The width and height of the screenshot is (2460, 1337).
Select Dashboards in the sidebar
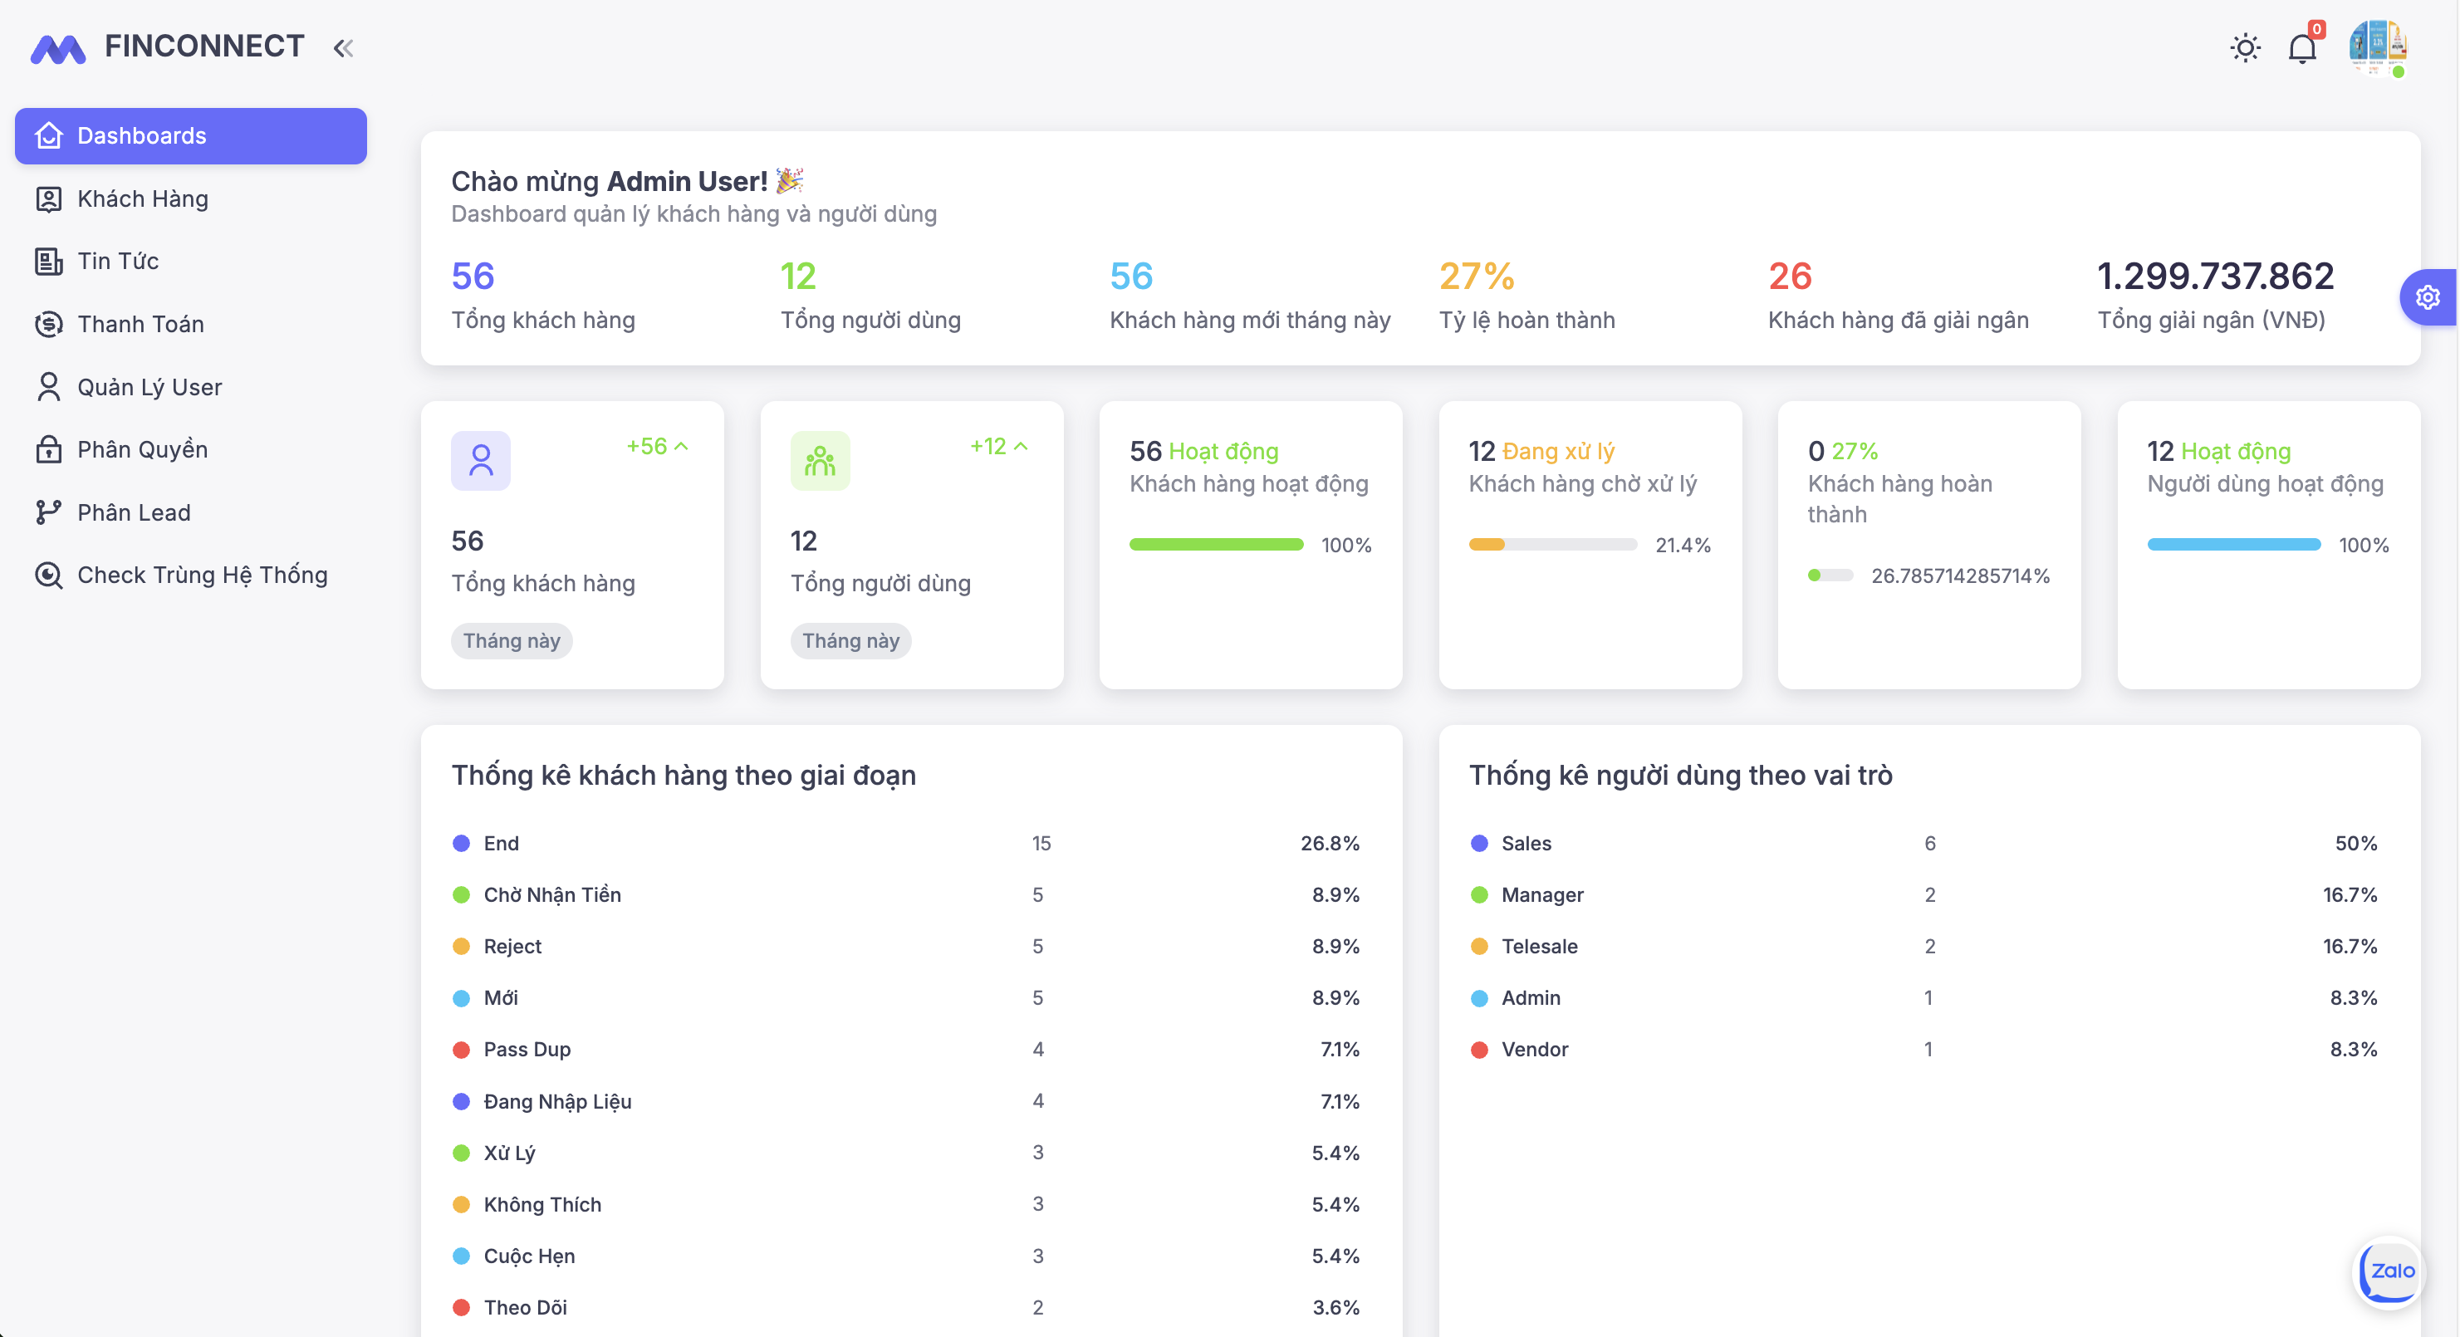[x=191, y=135]
